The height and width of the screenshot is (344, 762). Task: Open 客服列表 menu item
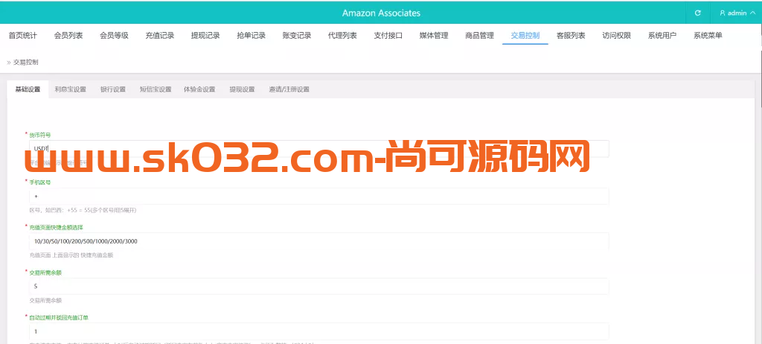(x=571, y=36)
